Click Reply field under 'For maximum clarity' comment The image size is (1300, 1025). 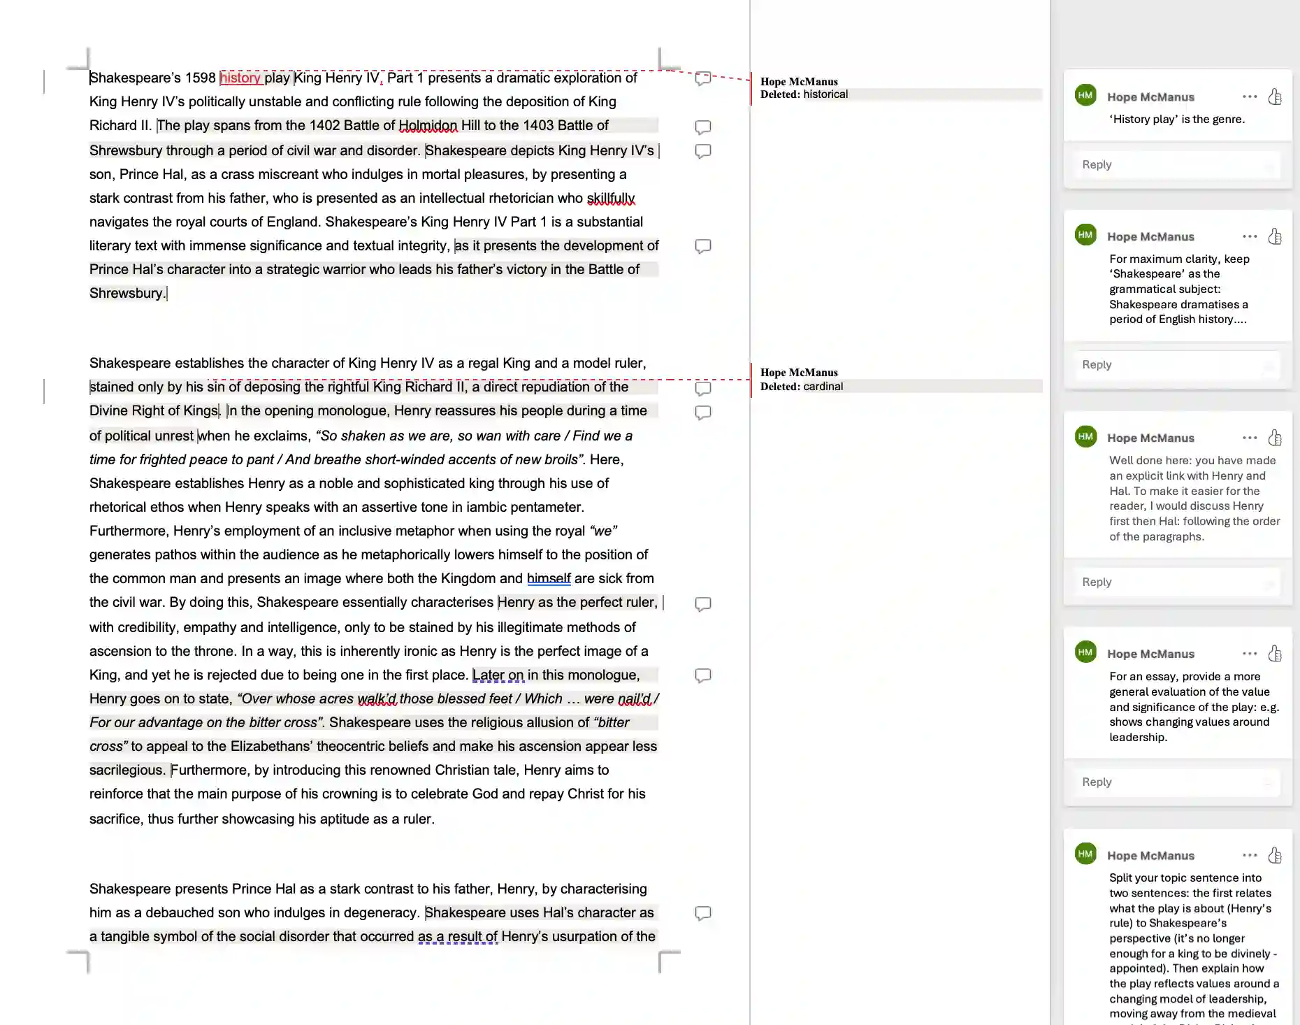(x=1178, y=365)
